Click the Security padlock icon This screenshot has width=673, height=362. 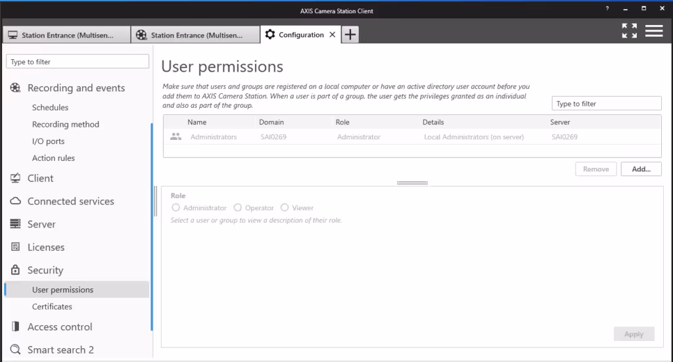(16, 269)
